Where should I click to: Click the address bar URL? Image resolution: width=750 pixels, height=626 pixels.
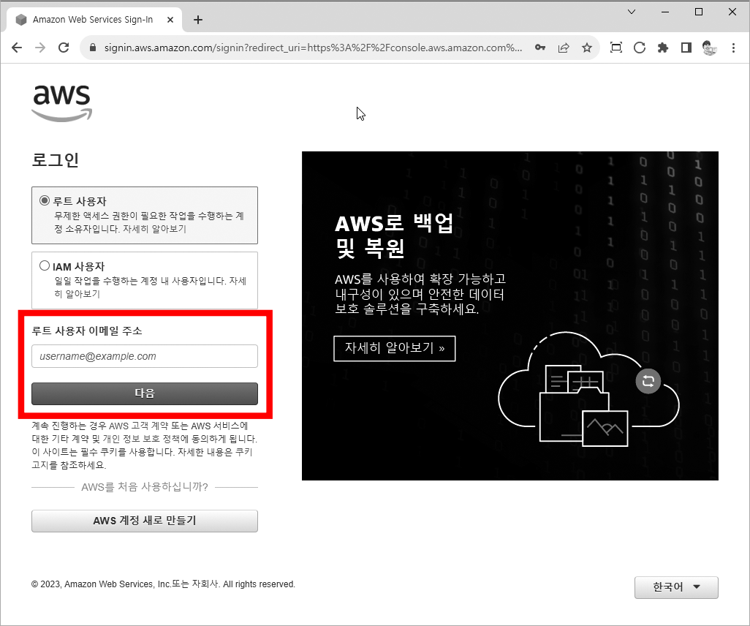coord(314,48)
